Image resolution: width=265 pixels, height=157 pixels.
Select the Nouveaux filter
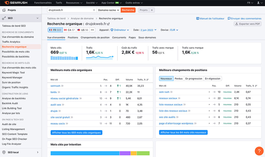tap(166, 78)
